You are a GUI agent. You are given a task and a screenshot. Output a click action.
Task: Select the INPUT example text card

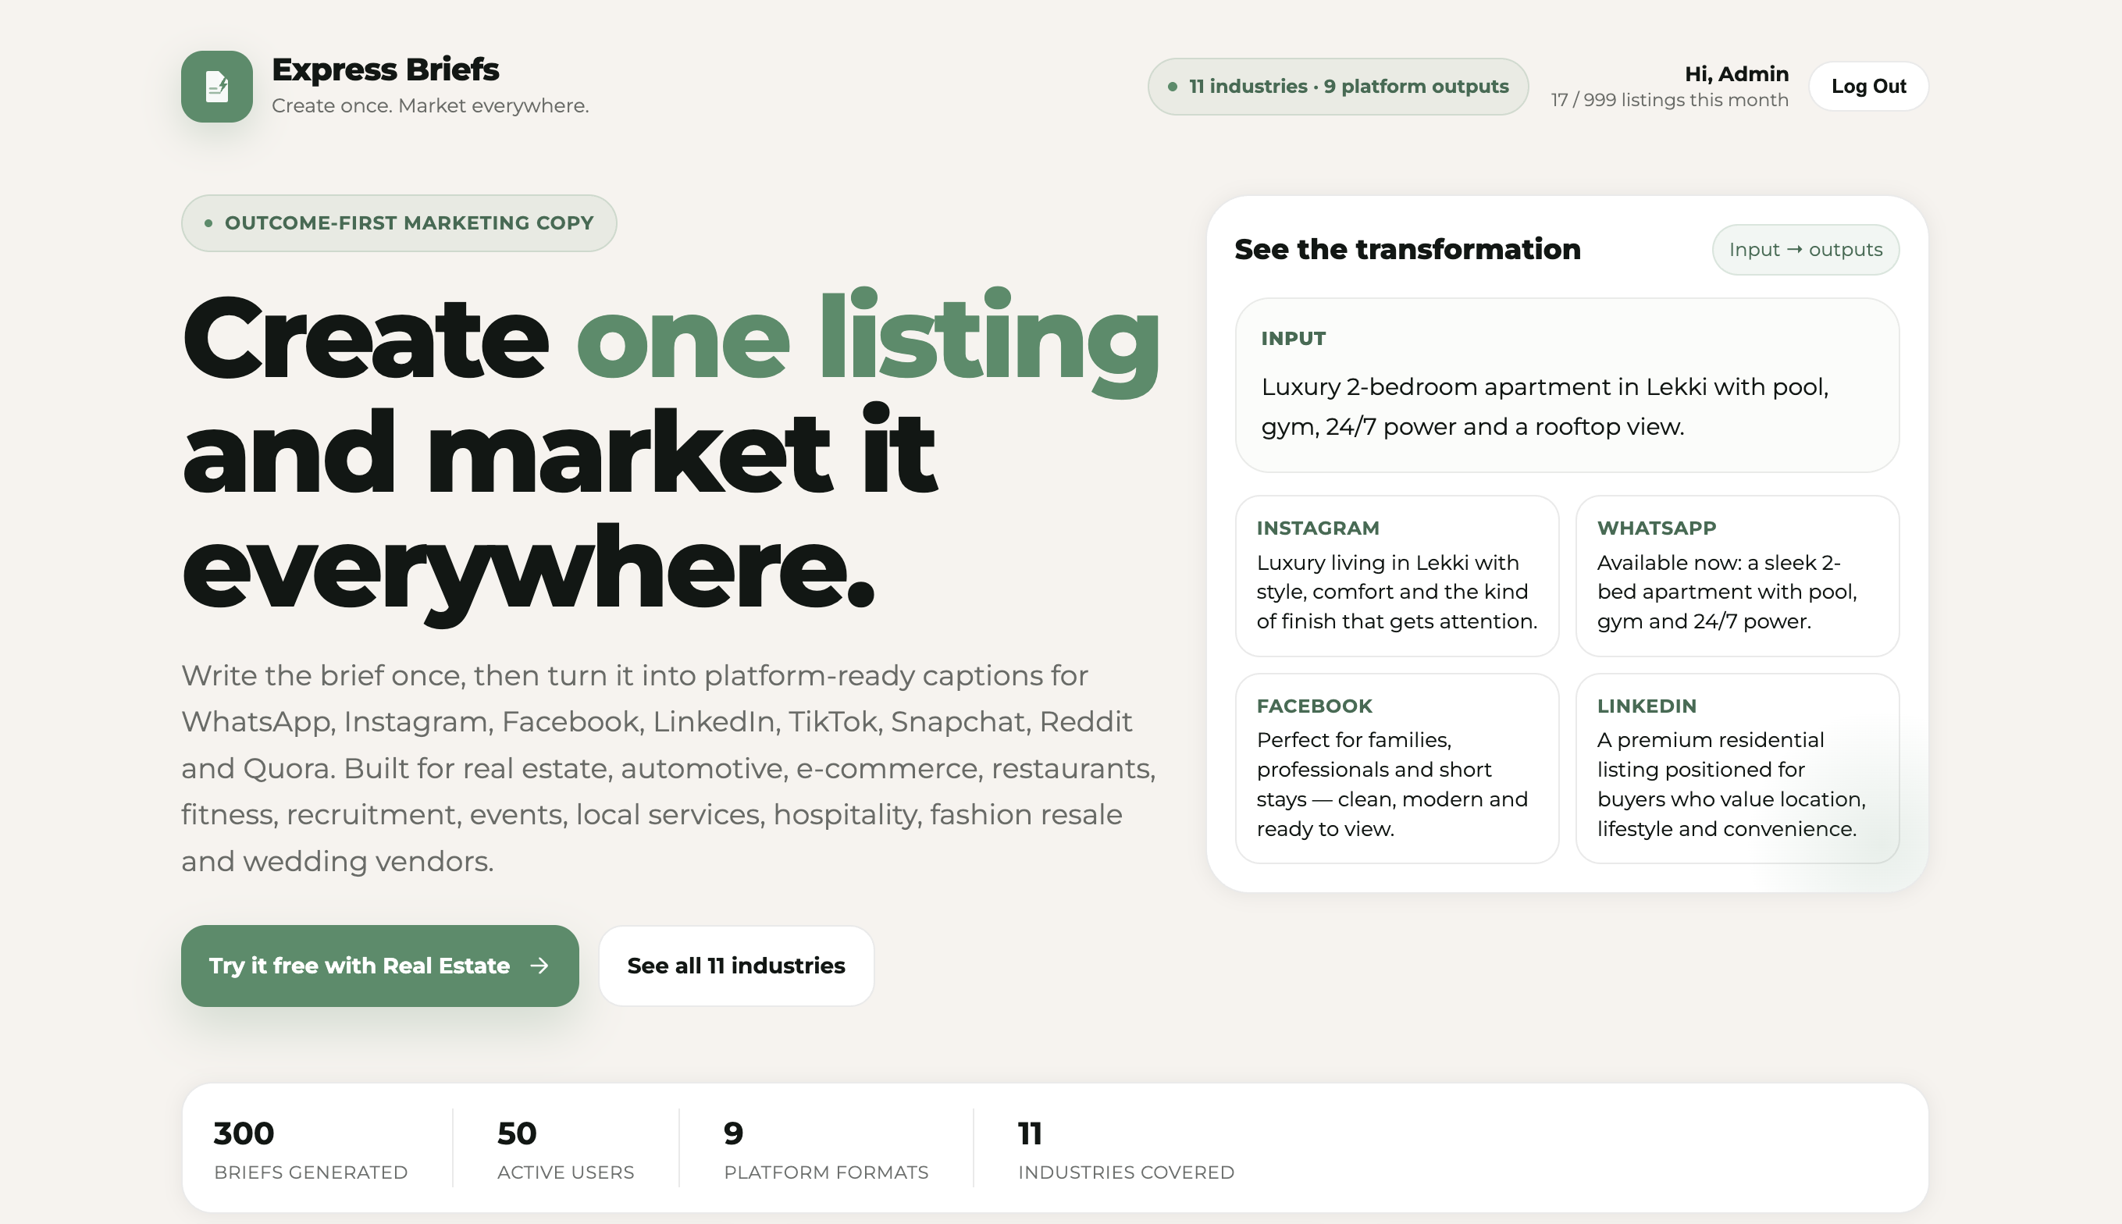(1567, 385)
